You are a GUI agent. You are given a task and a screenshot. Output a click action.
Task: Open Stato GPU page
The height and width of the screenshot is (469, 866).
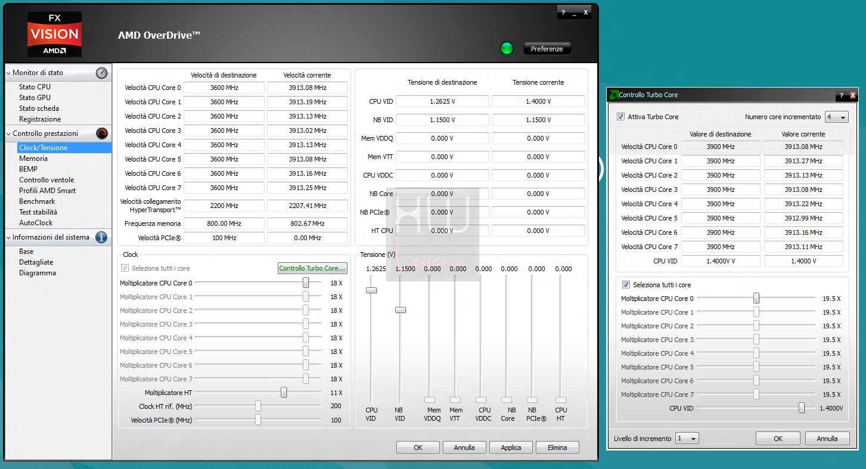pos(35,98)
